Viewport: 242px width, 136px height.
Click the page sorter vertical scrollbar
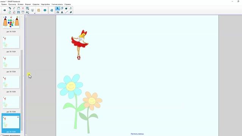coord(22,90)
